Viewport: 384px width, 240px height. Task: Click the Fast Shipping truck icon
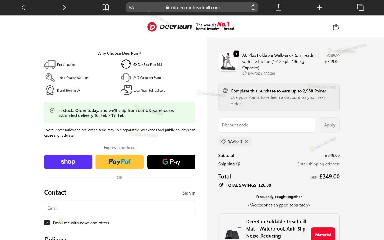click(x=50, y=64)
